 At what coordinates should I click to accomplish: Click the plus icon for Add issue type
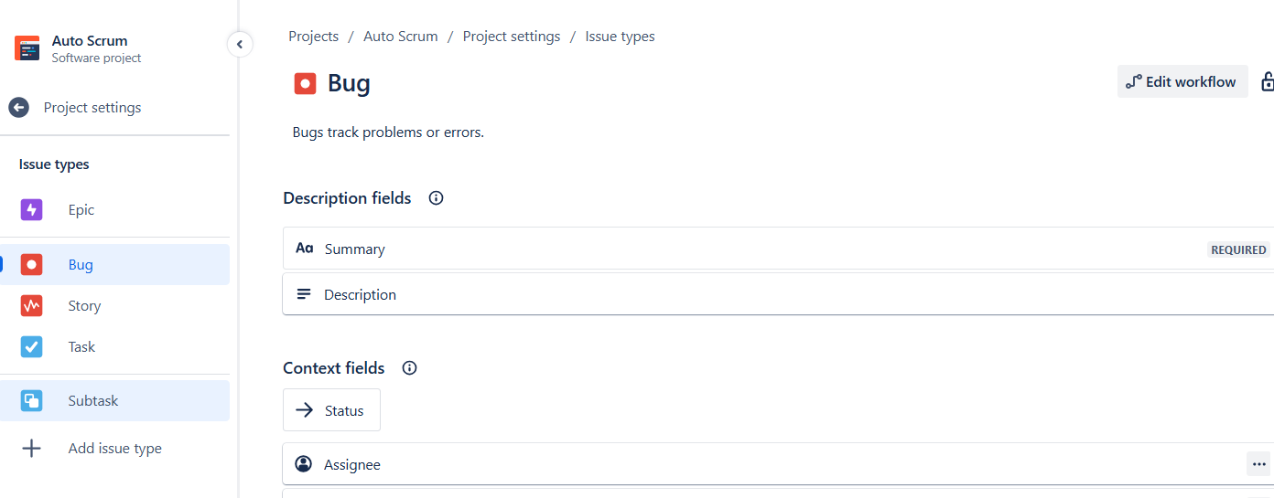point(32,449)
